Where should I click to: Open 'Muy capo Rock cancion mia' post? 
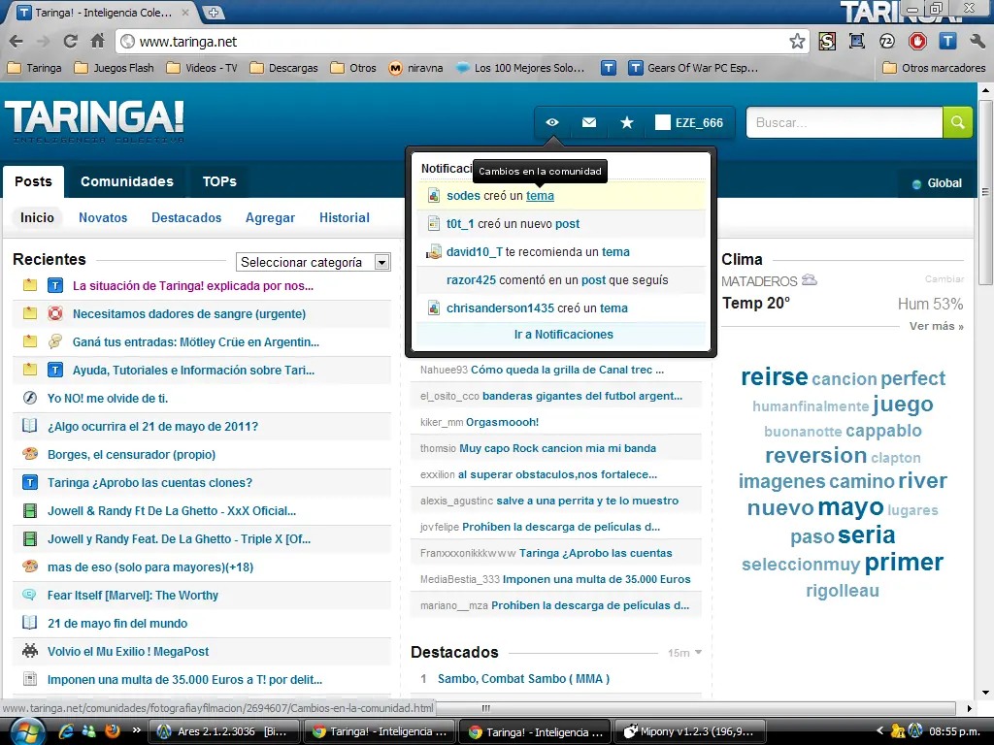click(x=557, y=448)
